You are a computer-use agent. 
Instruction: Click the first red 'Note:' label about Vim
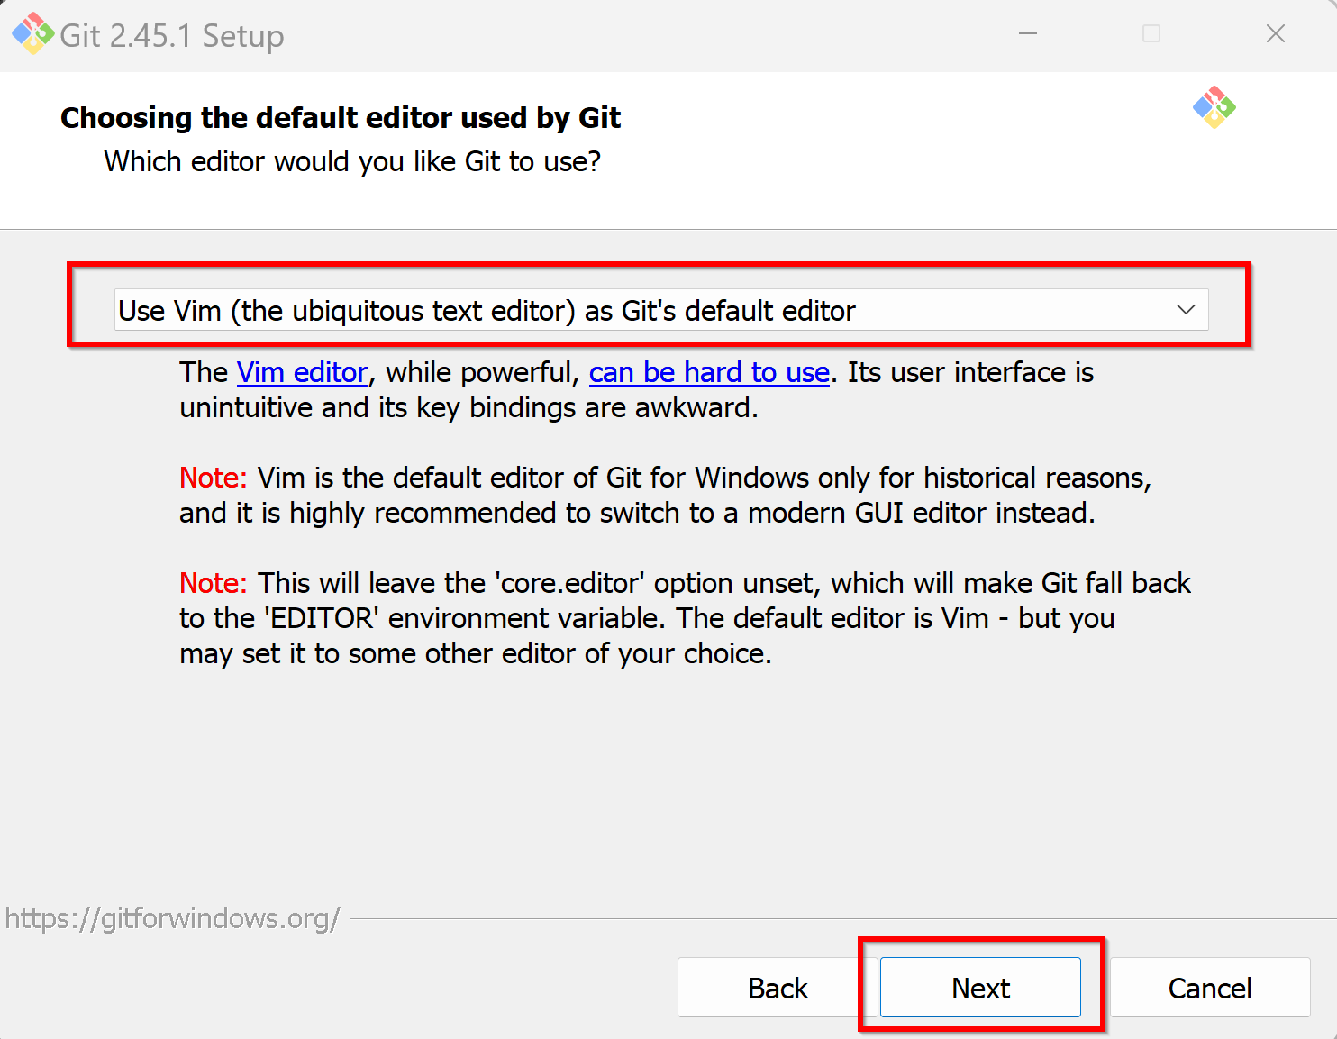[x=213, y=478]
